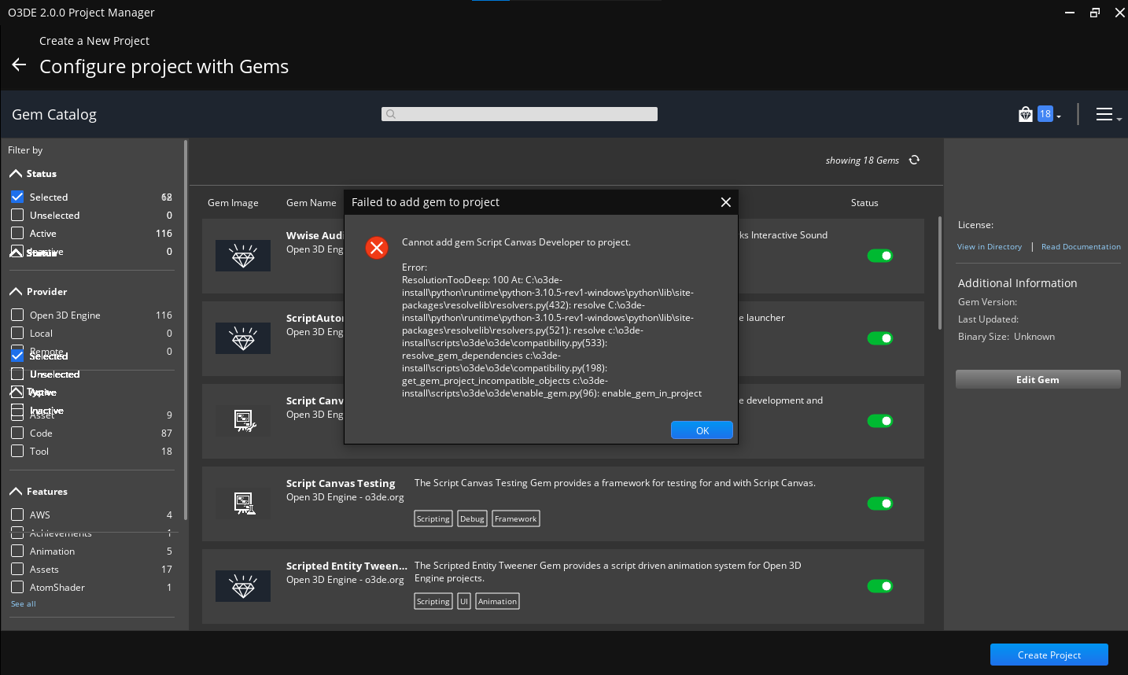
Task: Click inside the gem search field
Action: coord(519,113)
